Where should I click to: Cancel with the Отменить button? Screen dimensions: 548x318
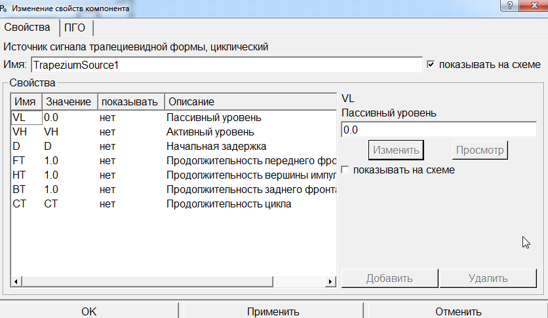tap(458, 311)
